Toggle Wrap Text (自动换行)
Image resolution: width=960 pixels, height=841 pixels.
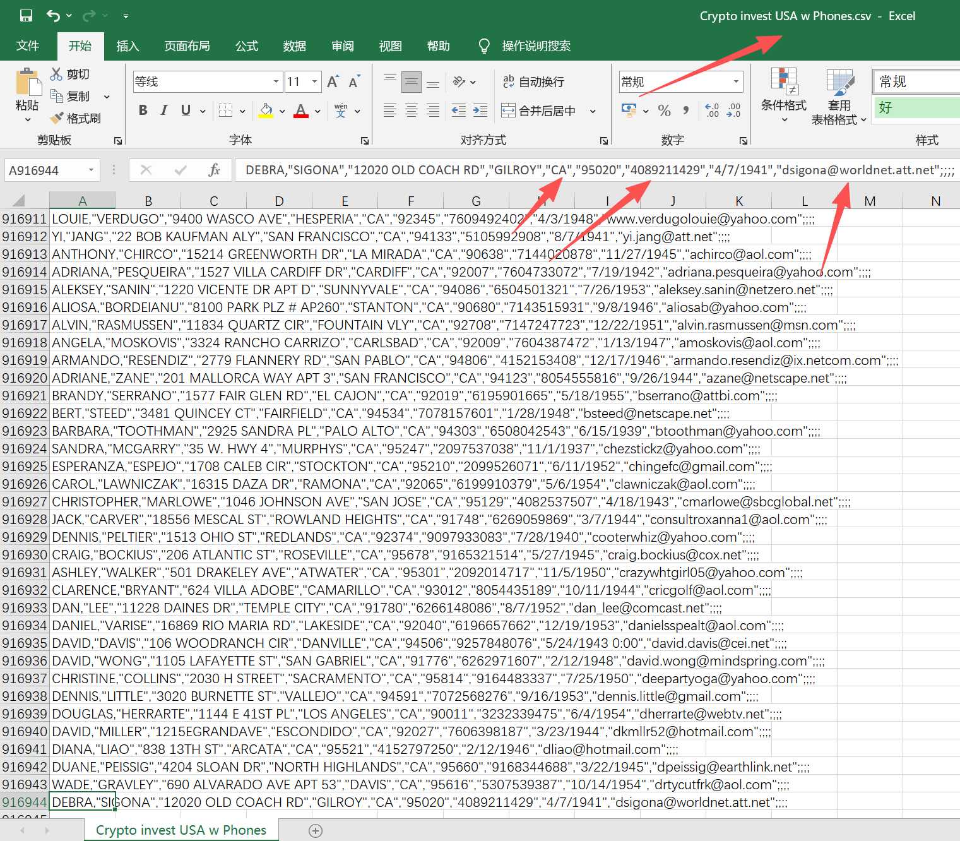(533, 81)
